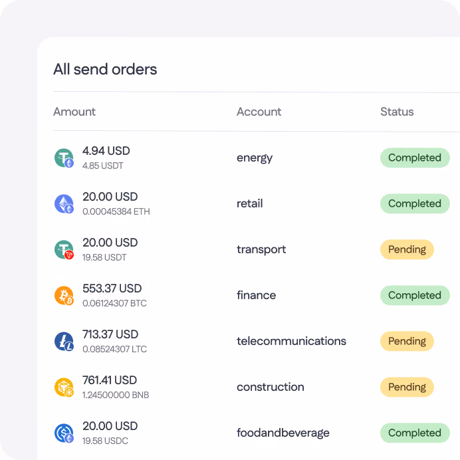Open the foodandbeverage account entry
This screenshot has width=460, height=460.
point(283,433)
